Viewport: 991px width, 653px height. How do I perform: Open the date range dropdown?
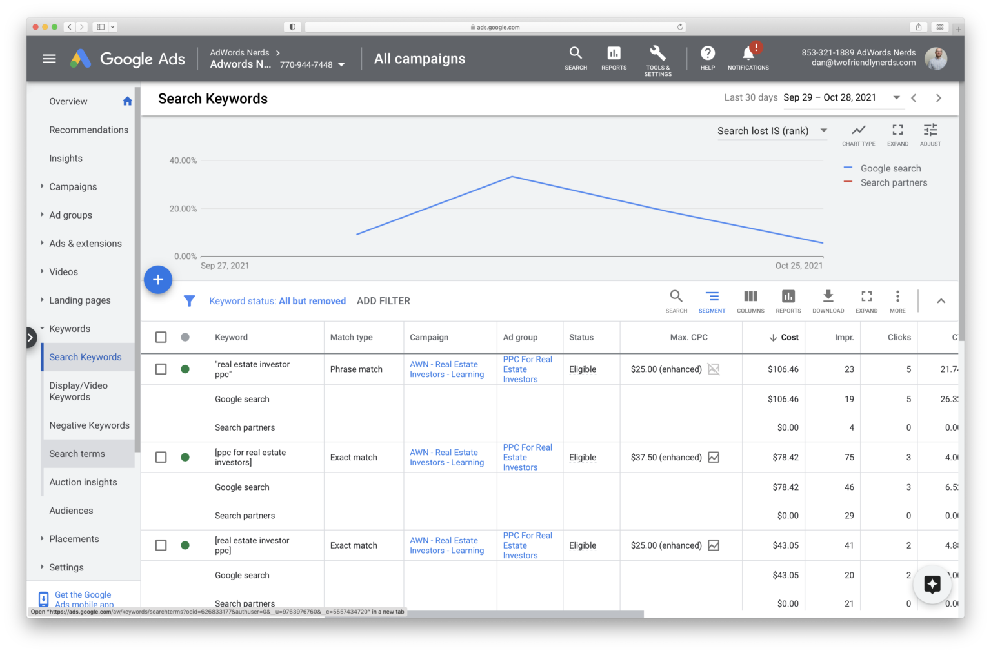pyautogui.click(x=896, y=97)
